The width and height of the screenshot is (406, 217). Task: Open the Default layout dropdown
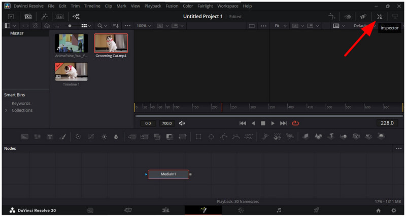tap(364, 26)
